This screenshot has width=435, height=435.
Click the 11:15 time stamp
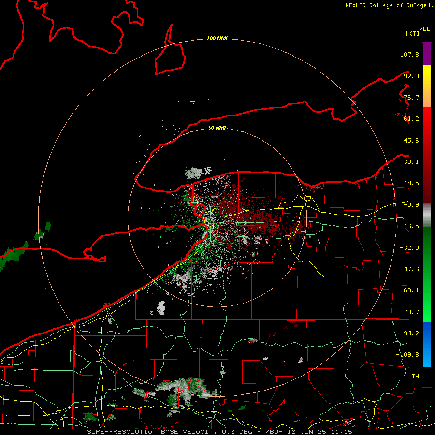(x=342, y=432)
